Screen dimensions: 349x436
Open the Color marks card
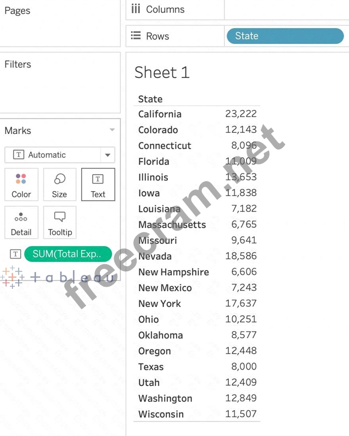21,185
